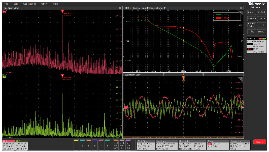Click the zoom box icon in Add New panel

point(251,32)
